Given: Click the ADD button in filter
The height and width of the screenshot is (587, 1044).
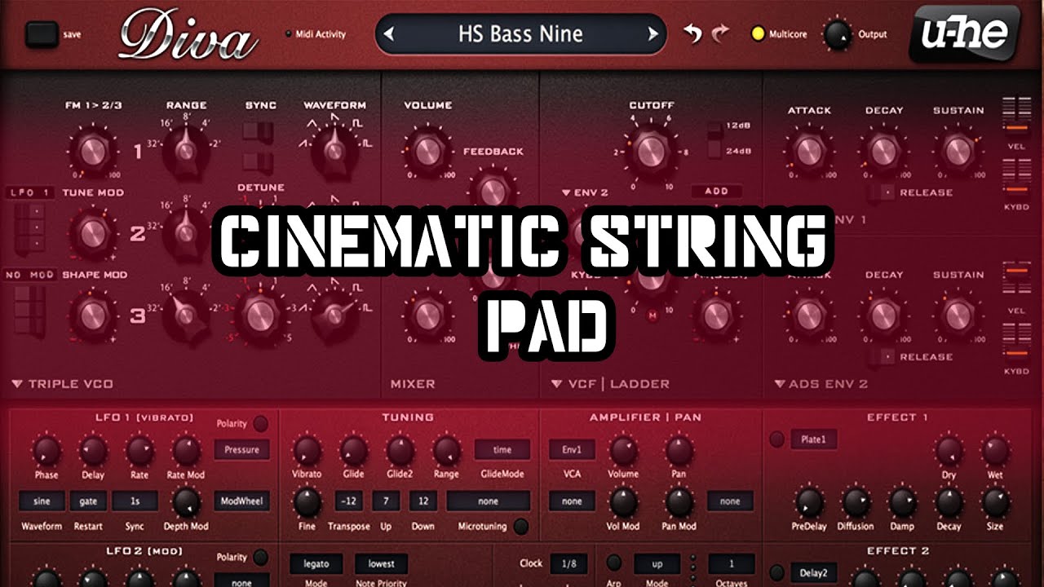Looking at the screenshot, I should click(716, 192).
